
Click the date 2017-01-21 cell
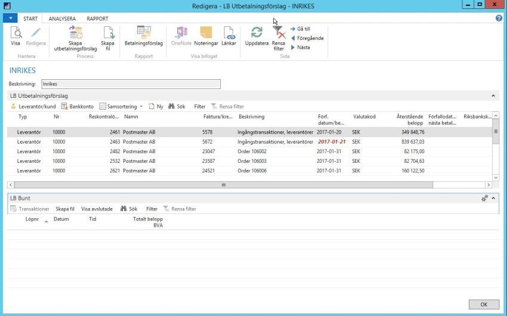(332, 142)
